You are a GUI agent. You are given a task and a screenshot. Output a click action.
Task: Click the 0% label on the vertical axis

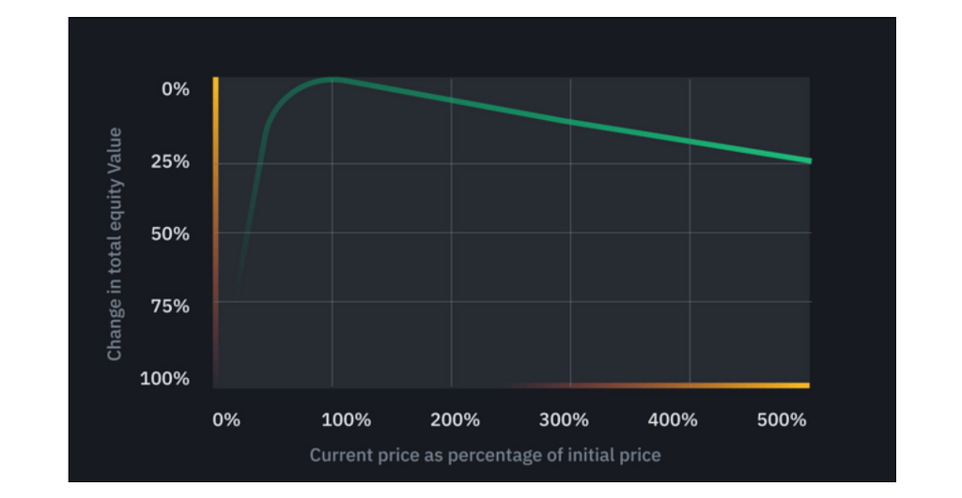tap(176, 89)
